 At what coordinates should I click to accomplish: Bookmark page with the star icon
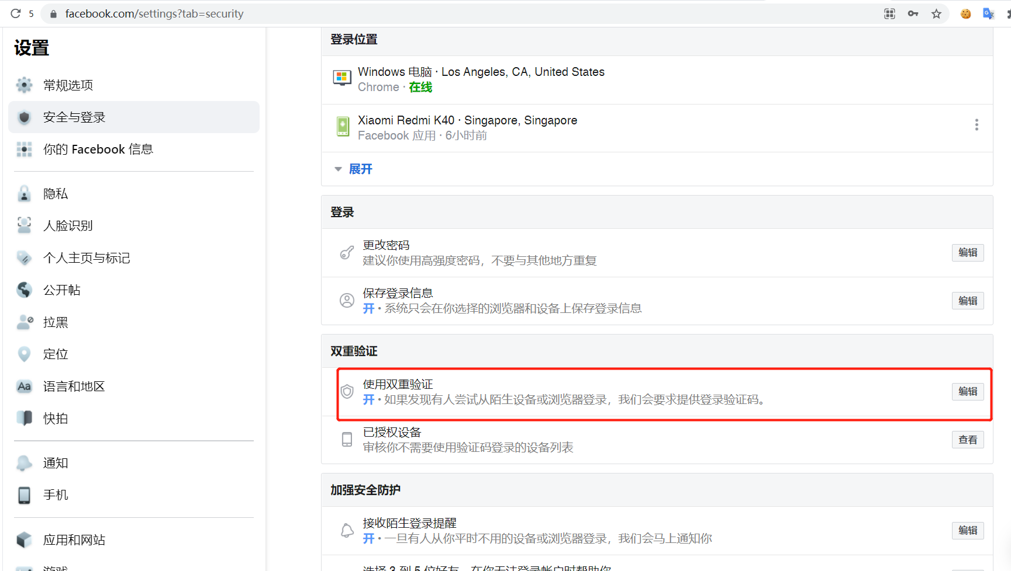coord(936,14)
